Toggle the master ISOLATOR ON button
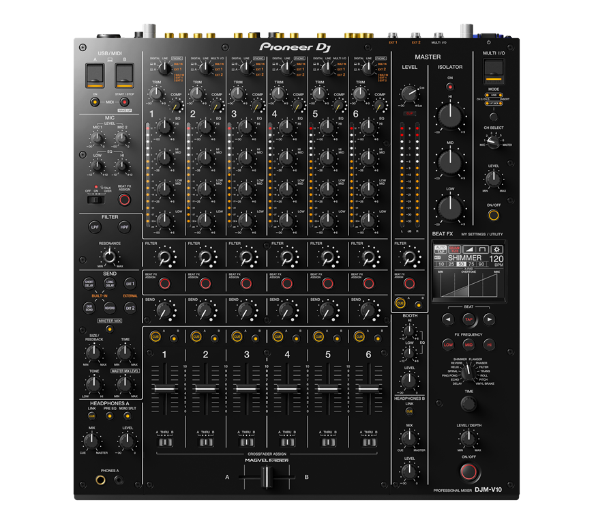Viewport: 596px width, 524px height. click(450, 87)
